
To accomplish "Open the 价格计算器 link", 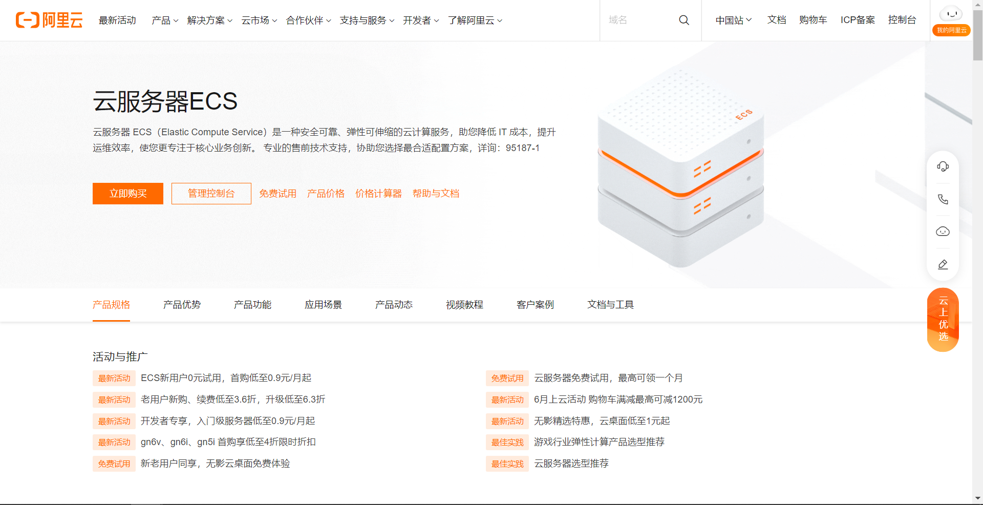I will click(378, 194).
